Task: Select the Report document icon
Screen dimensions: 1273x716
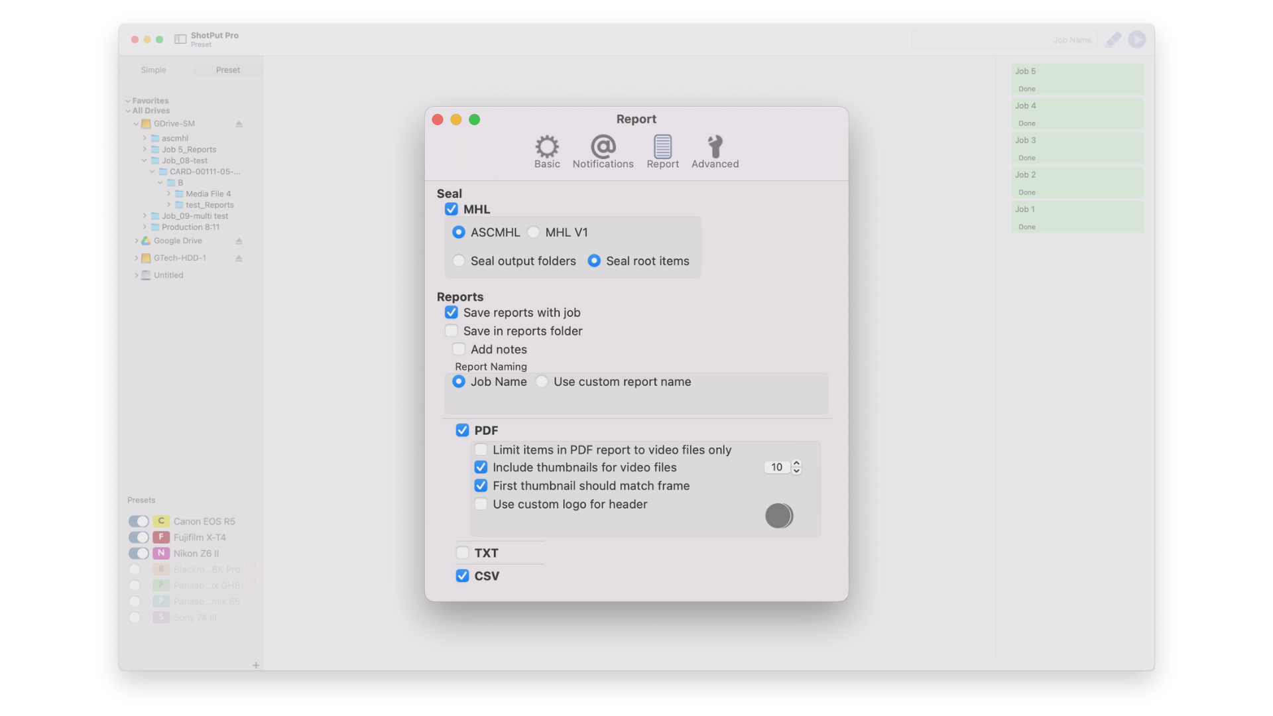Action: [662, 147]
